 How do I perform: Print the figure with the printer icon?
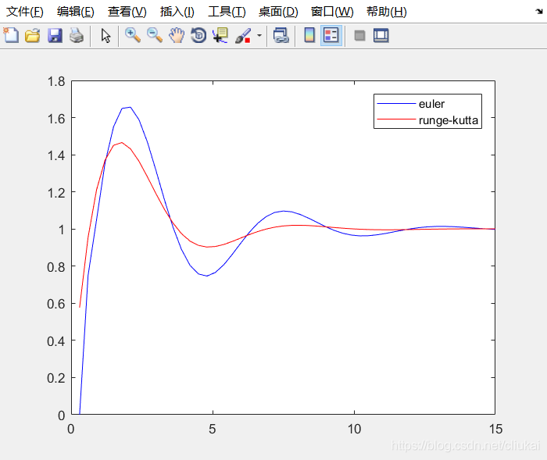[x=77, y=36]
